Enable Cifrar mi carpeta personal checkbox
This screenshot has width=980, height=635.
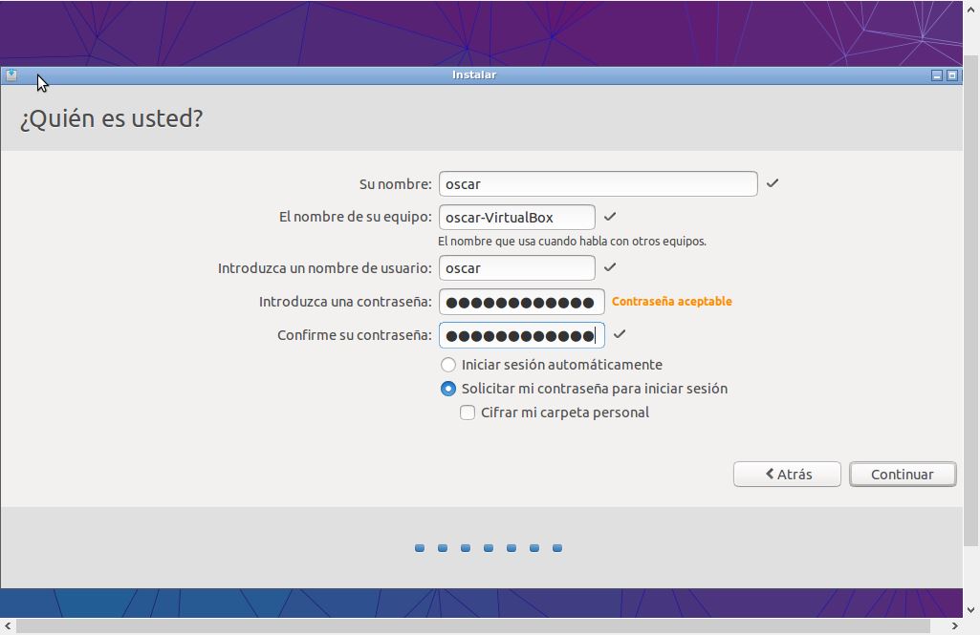[468, 413]
